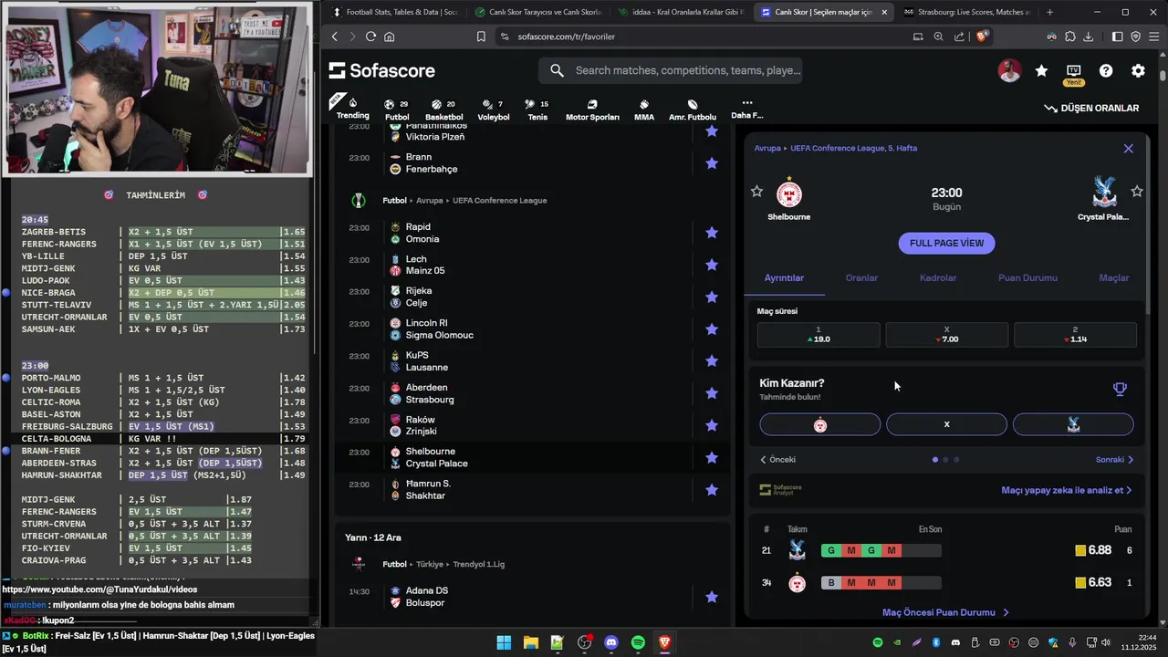The height and width of the screenshot is (657, 1168).
Task: Click the Sofascore logo
Action: 382,70
